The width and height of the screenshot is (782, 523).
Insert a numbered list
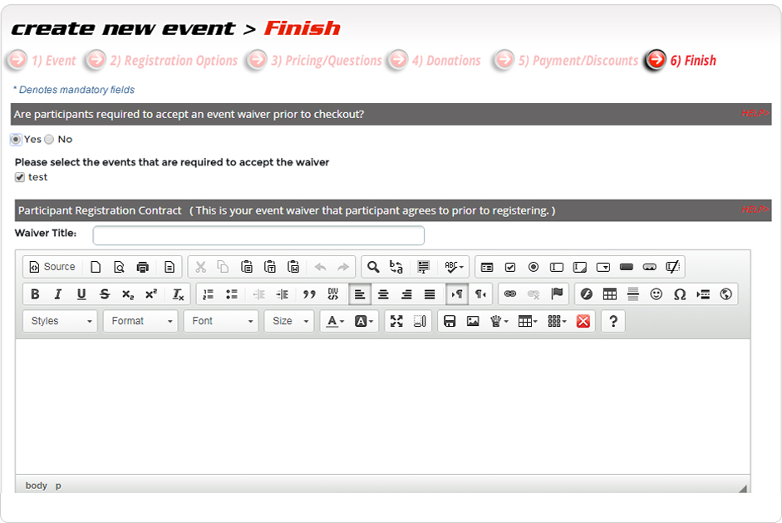click(x=209, y=294)
